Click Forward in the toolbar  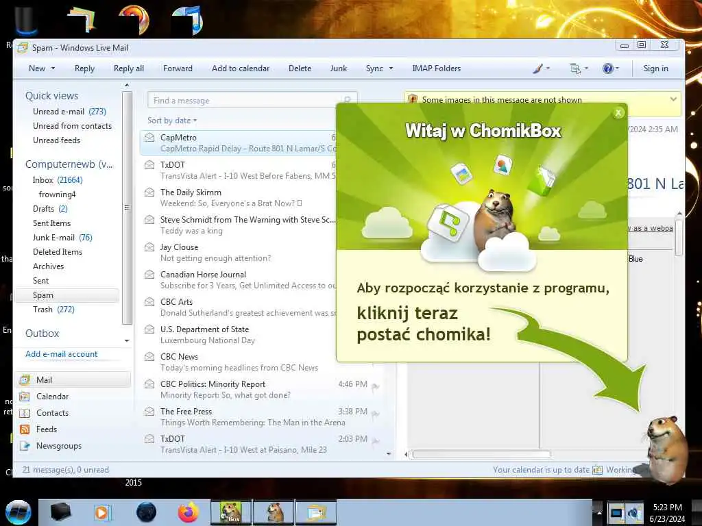coord(178,68)
